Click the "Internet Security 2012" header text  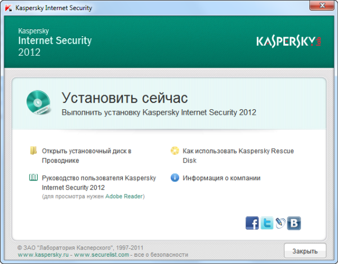[x=55, y=46]
